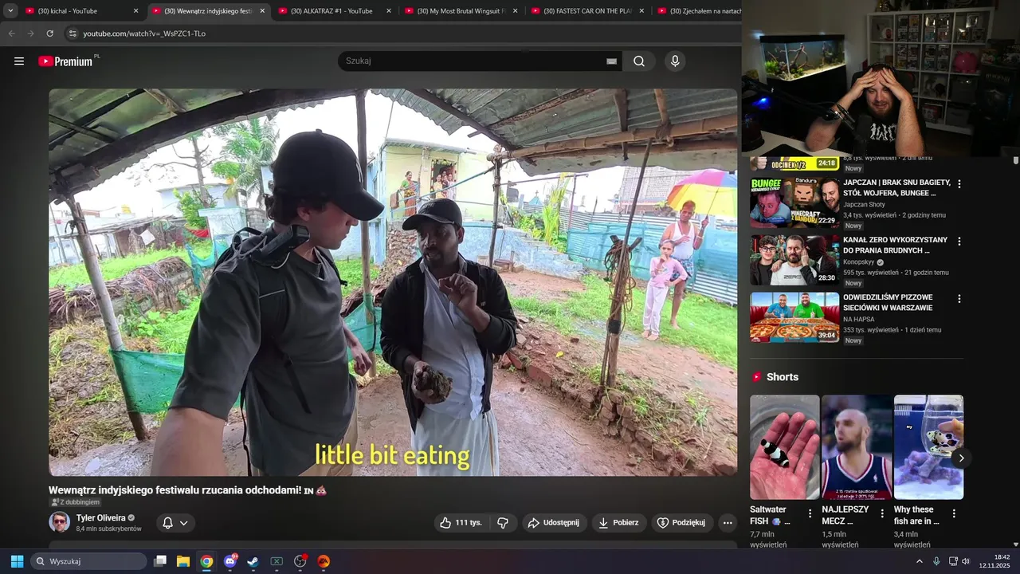Click the youtube.com address bar URL
The height and width of the screenshot is (574, 1020).
coord(144,33)
